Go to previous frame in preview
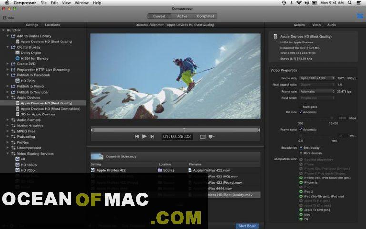This screenshot has height=229, width=366. pyautogui.click(x=137, y=136)
